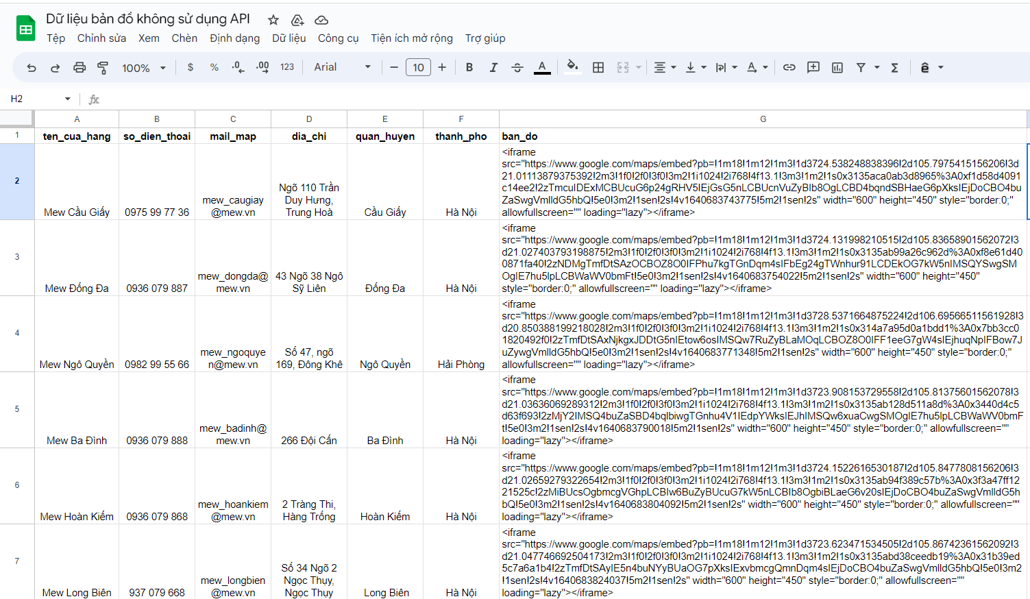
Task: Increase font size with plus button
Action: click(x=442, y=67)
